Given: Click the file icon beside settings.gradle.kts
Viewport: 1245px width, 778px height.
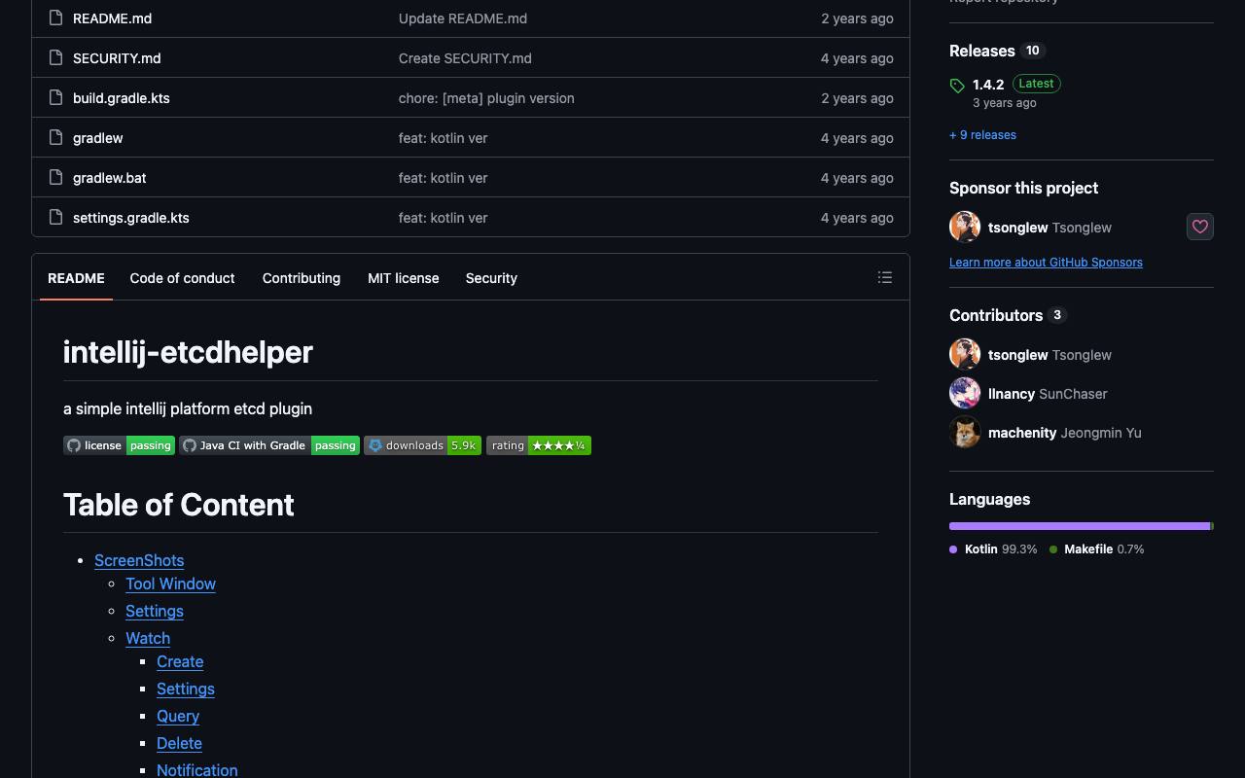Looking at the screenshot, I should (x=56, y=217).
